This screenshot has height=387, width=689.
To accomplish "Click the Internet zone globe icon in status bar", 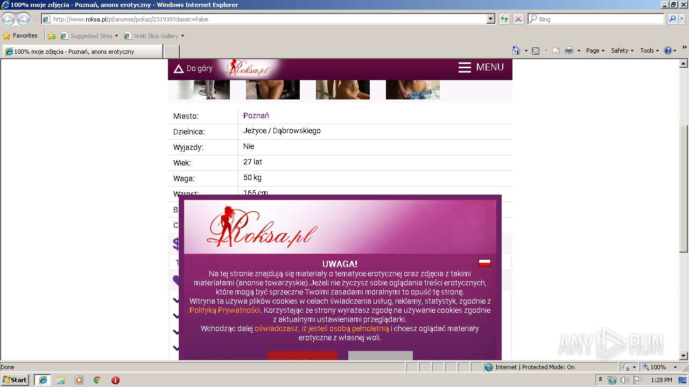I will (489, 367).
